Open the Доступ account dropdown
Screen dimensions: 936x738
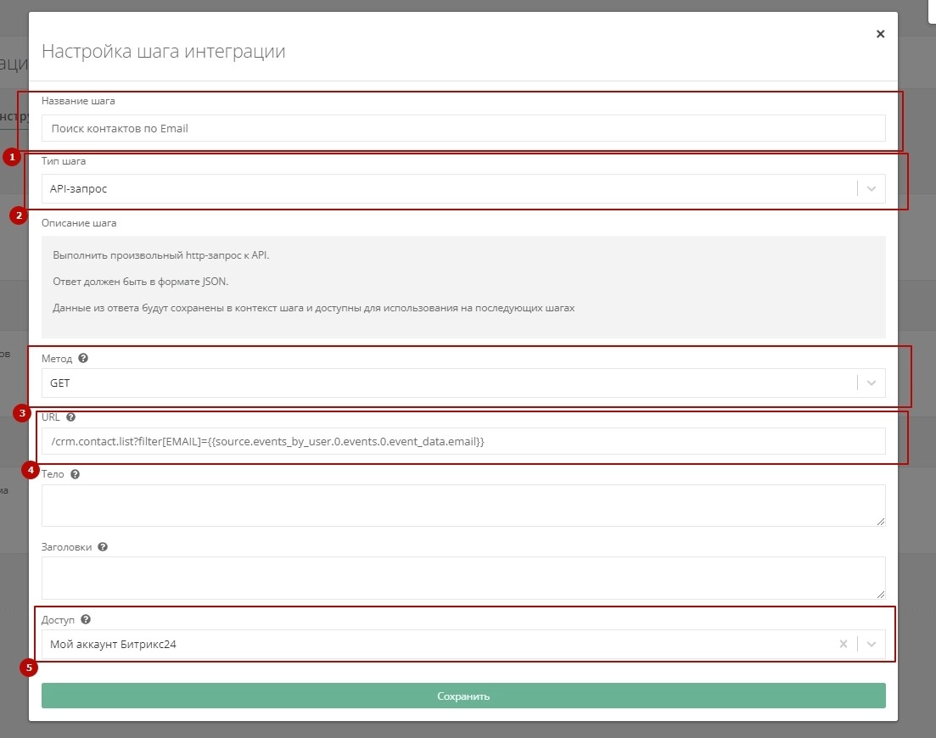pyautogui.click(x=871, y=644)
